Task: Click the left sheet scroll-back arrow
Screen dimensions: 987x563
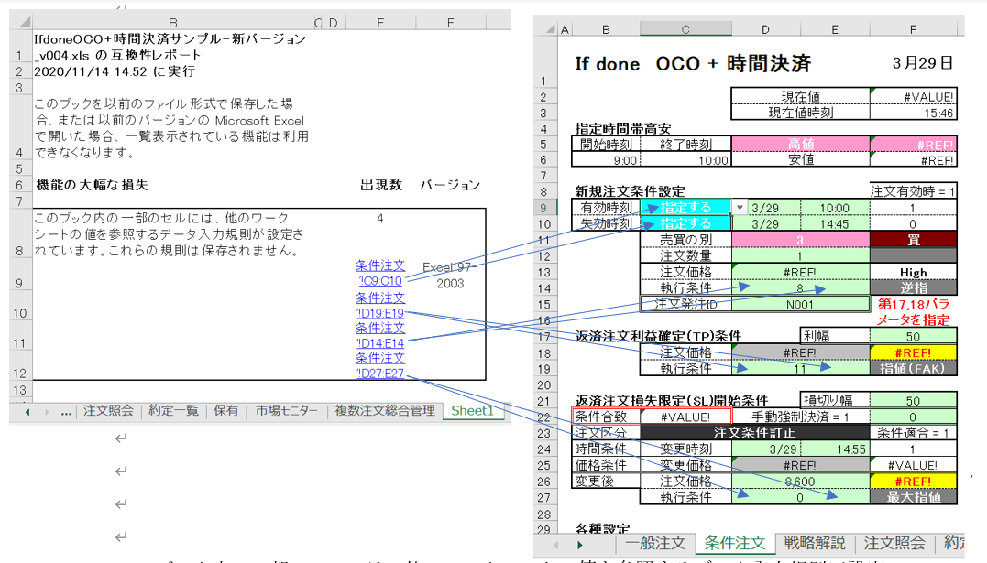Action: tap(27, 412)
